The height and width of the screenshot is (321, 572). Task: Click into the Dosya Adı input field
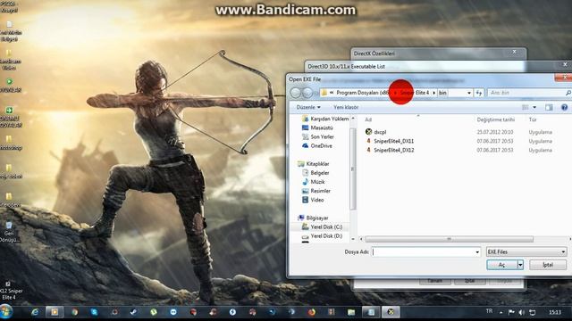coord(423,251)
